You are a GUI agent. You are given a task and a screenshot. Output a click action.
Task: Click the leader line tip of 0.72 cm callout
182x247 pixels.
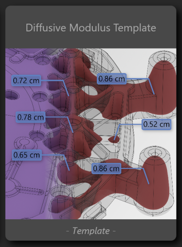click(69, 96)
